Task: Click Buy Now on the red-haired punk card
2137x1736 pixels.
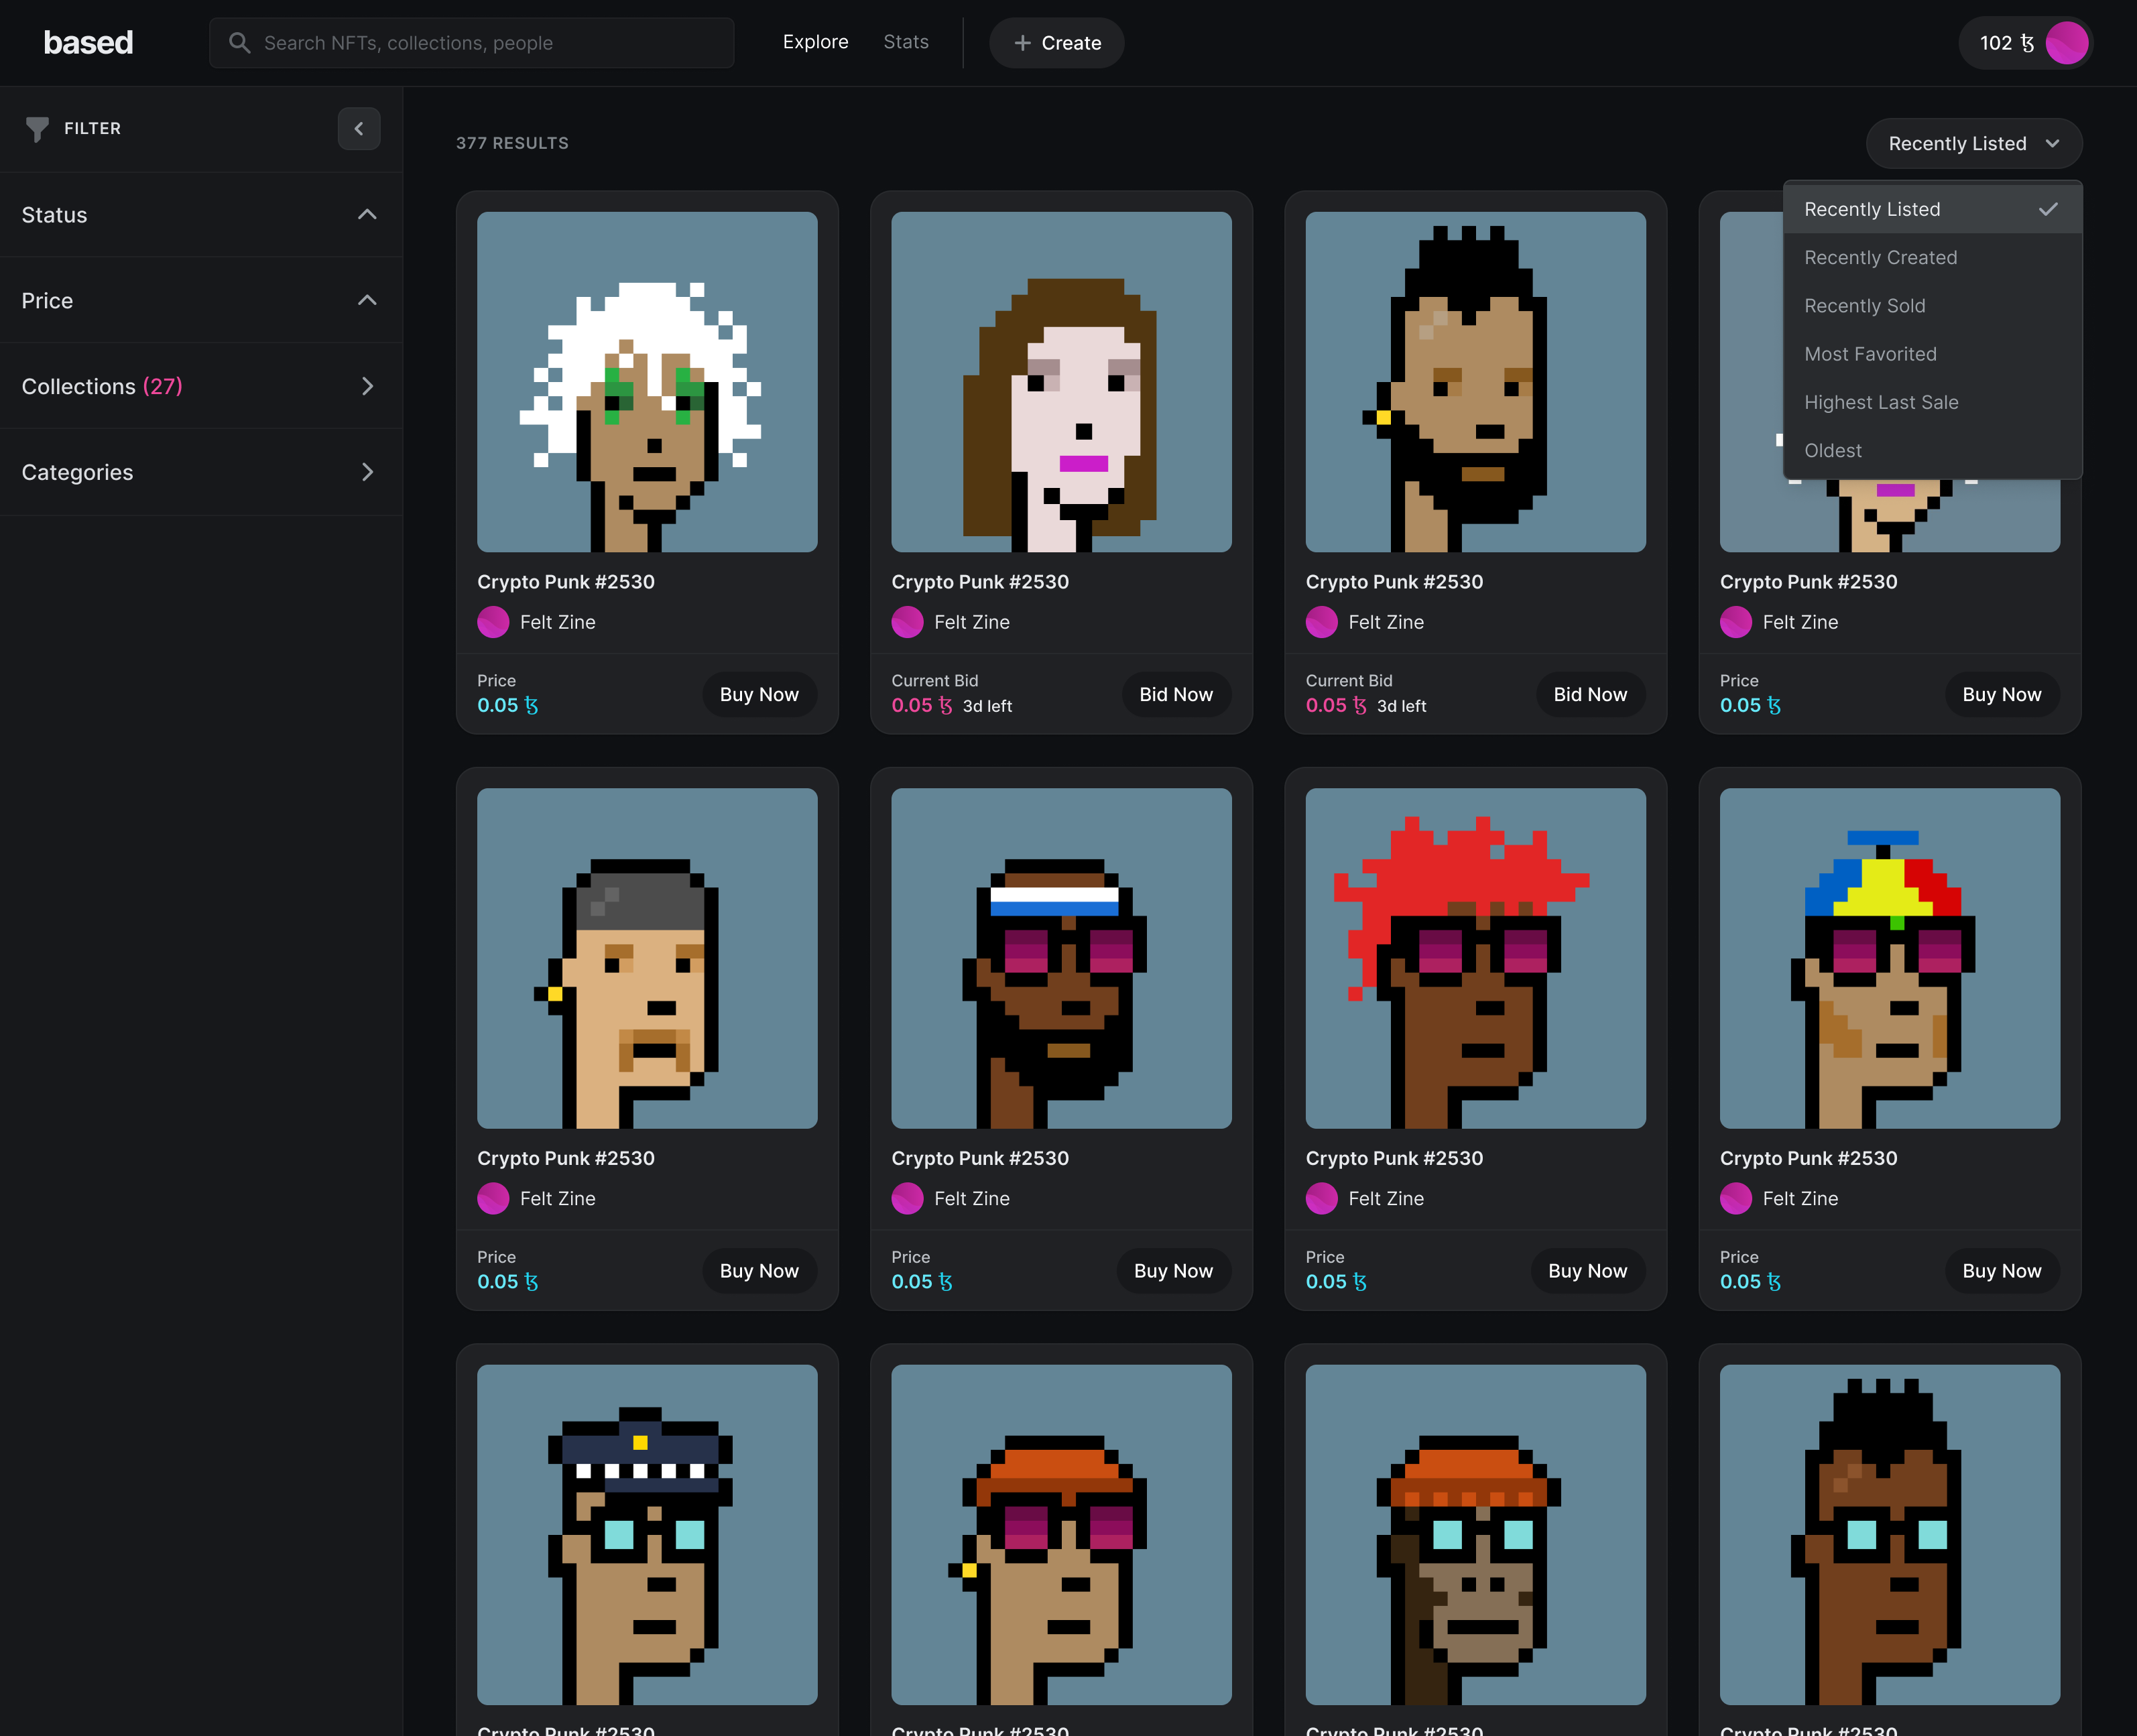Action: tap(1587, 1271)
